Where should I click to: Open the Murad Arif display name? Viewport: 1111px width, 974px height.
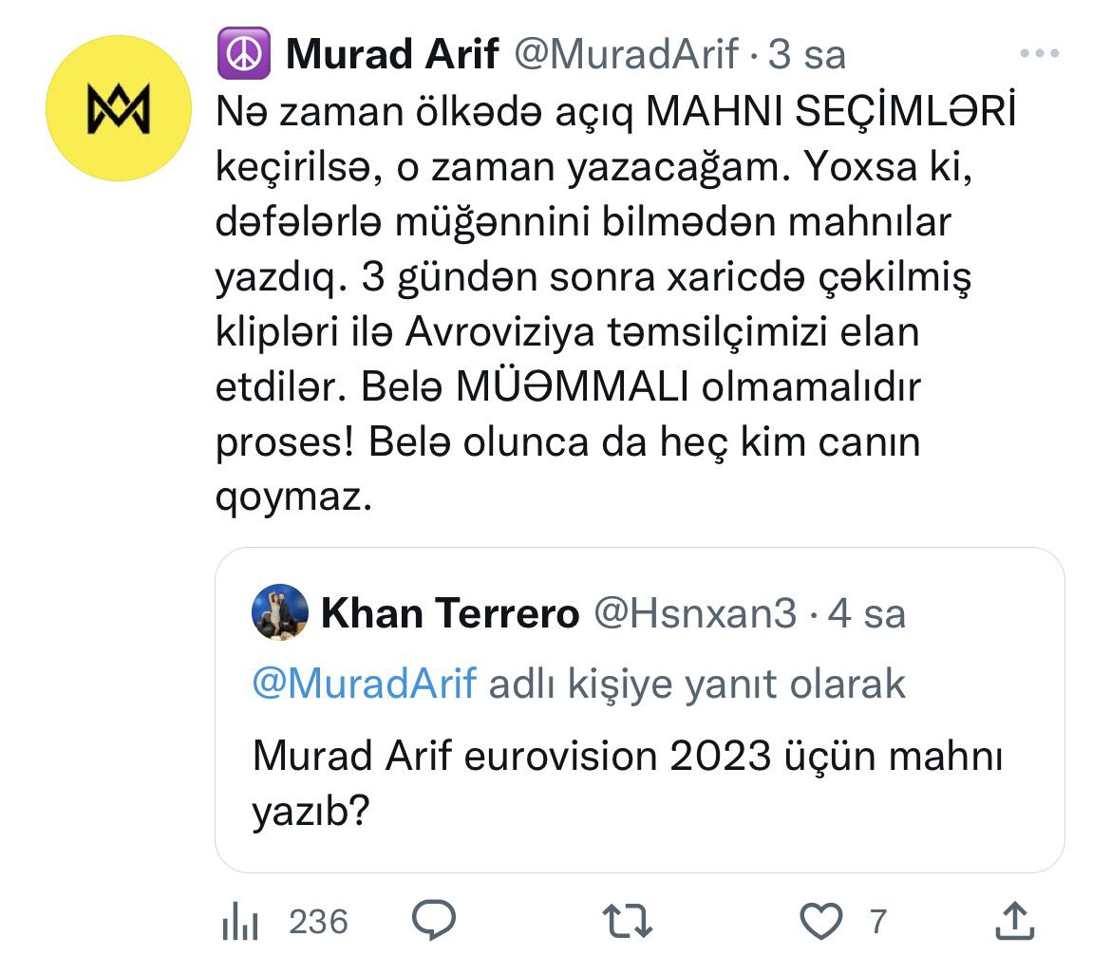(x=391, y=54)
